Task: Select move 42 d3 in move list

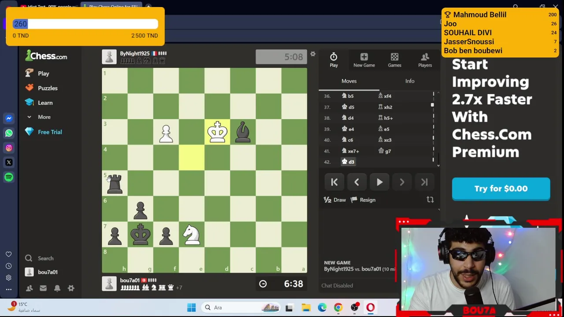Action: pos(348,162)
